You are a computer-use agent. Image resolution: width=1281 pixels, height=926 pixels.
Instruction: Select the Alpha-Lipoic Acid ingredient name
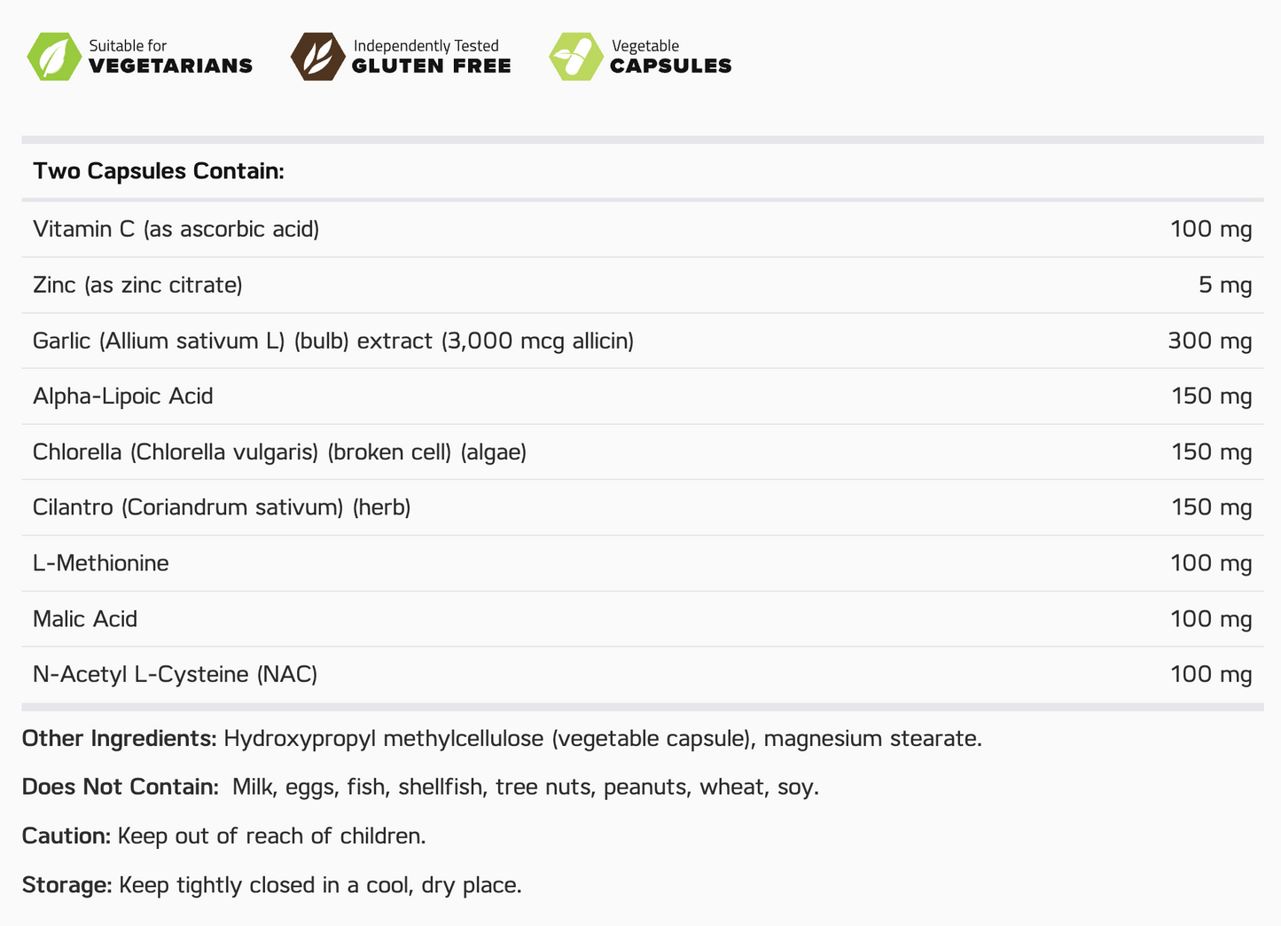pyautogui.click(x=123, y=396)
